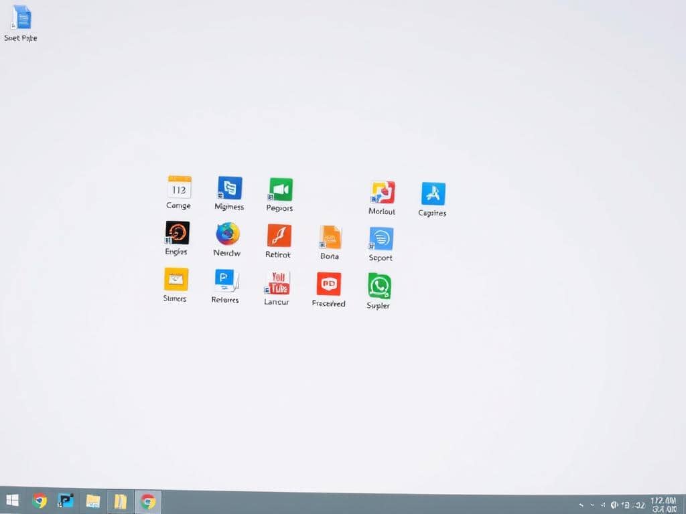Select the red Freceired icon

coord(328,284)
